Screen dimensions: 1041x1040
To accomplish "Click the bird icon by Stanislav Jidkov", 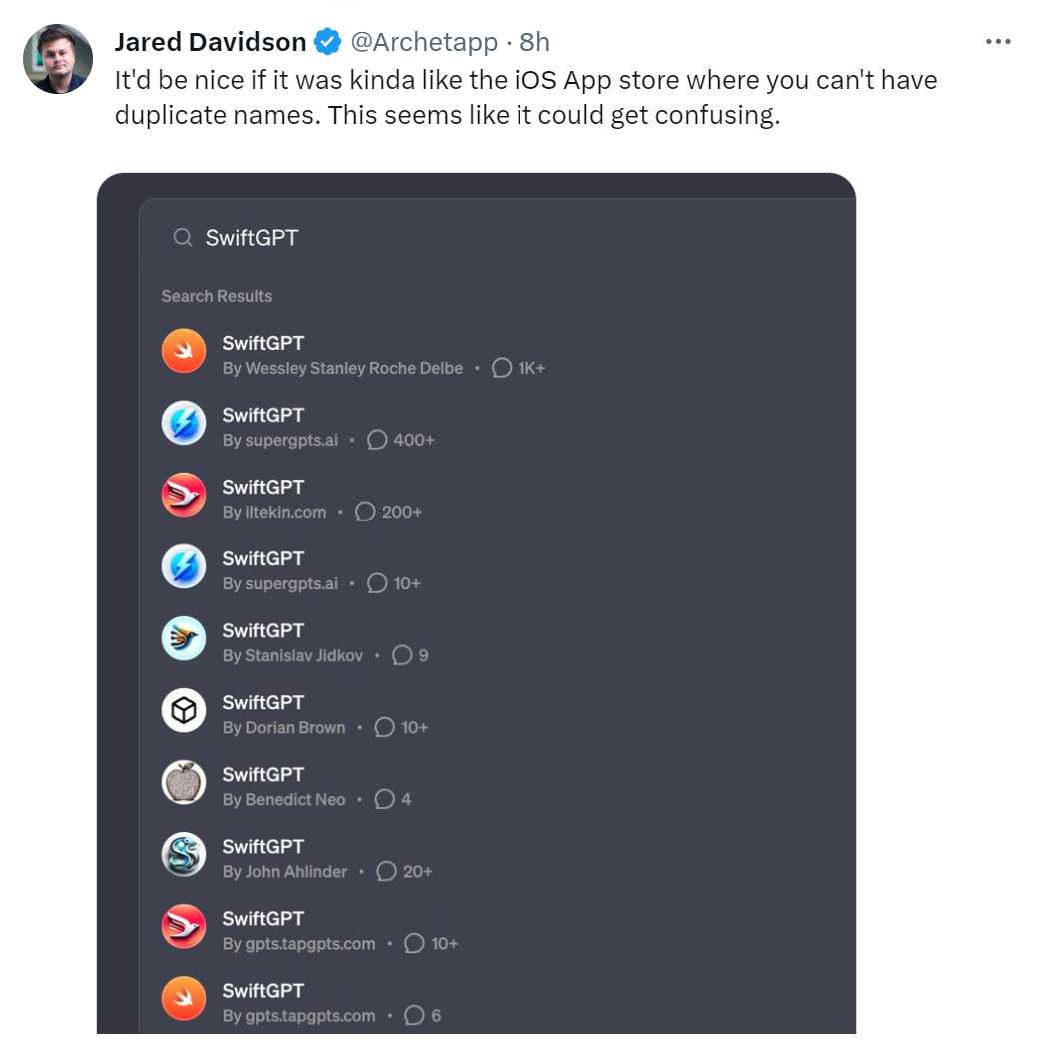I will pos(184,639).
